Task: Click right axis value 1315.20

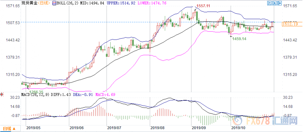Action: point(289,74)
